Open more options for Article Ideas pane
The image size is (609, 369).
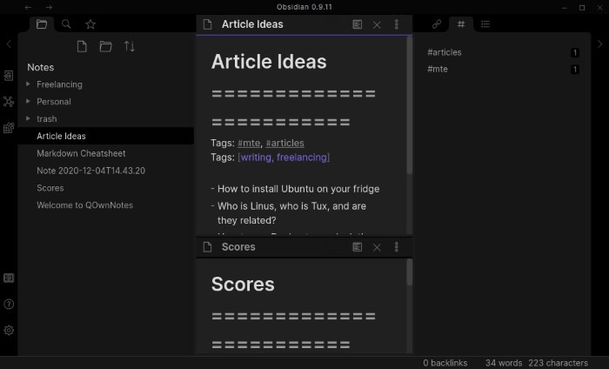pyautogui.click(x=397, y=24)
